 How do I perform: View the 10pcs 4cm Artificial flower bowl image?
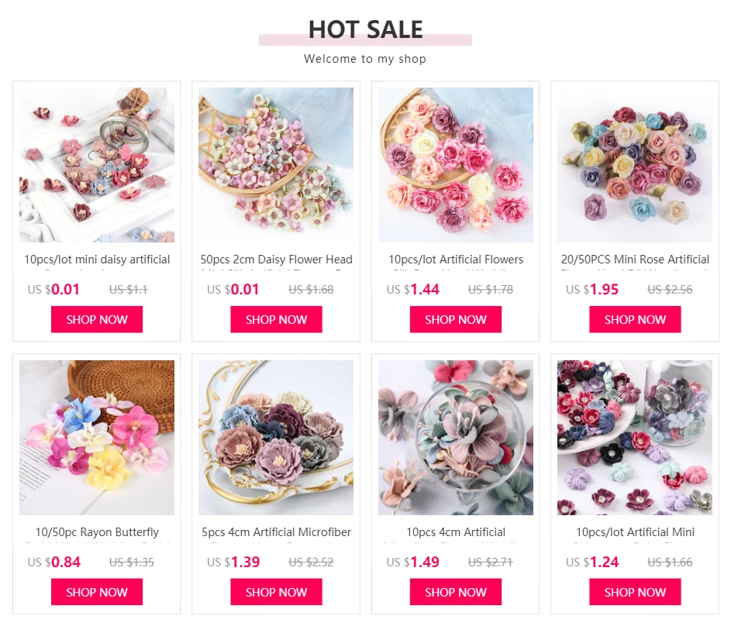click(x=456, y=438)
